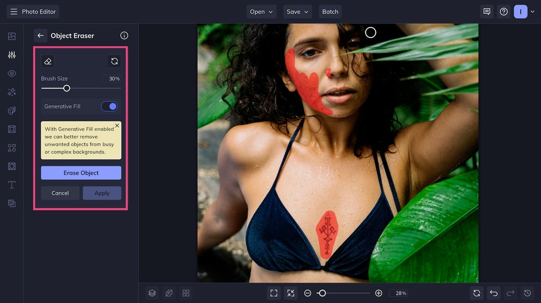The image size is (541, 303).
Task: Click the user profile avatar
Action: tap(520, 11)
